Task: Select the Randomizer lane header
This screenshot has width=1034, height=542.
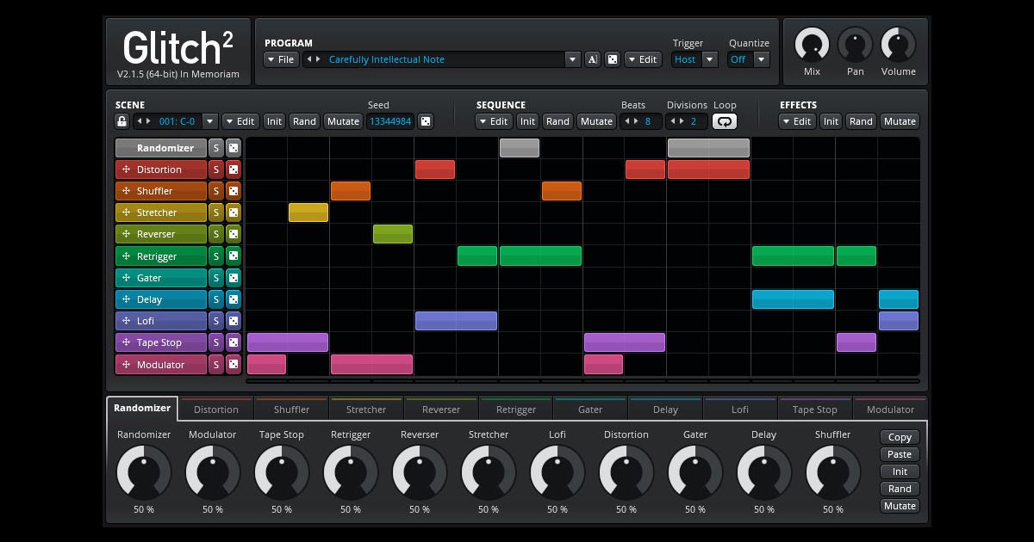Action: (x=161, y=148)
